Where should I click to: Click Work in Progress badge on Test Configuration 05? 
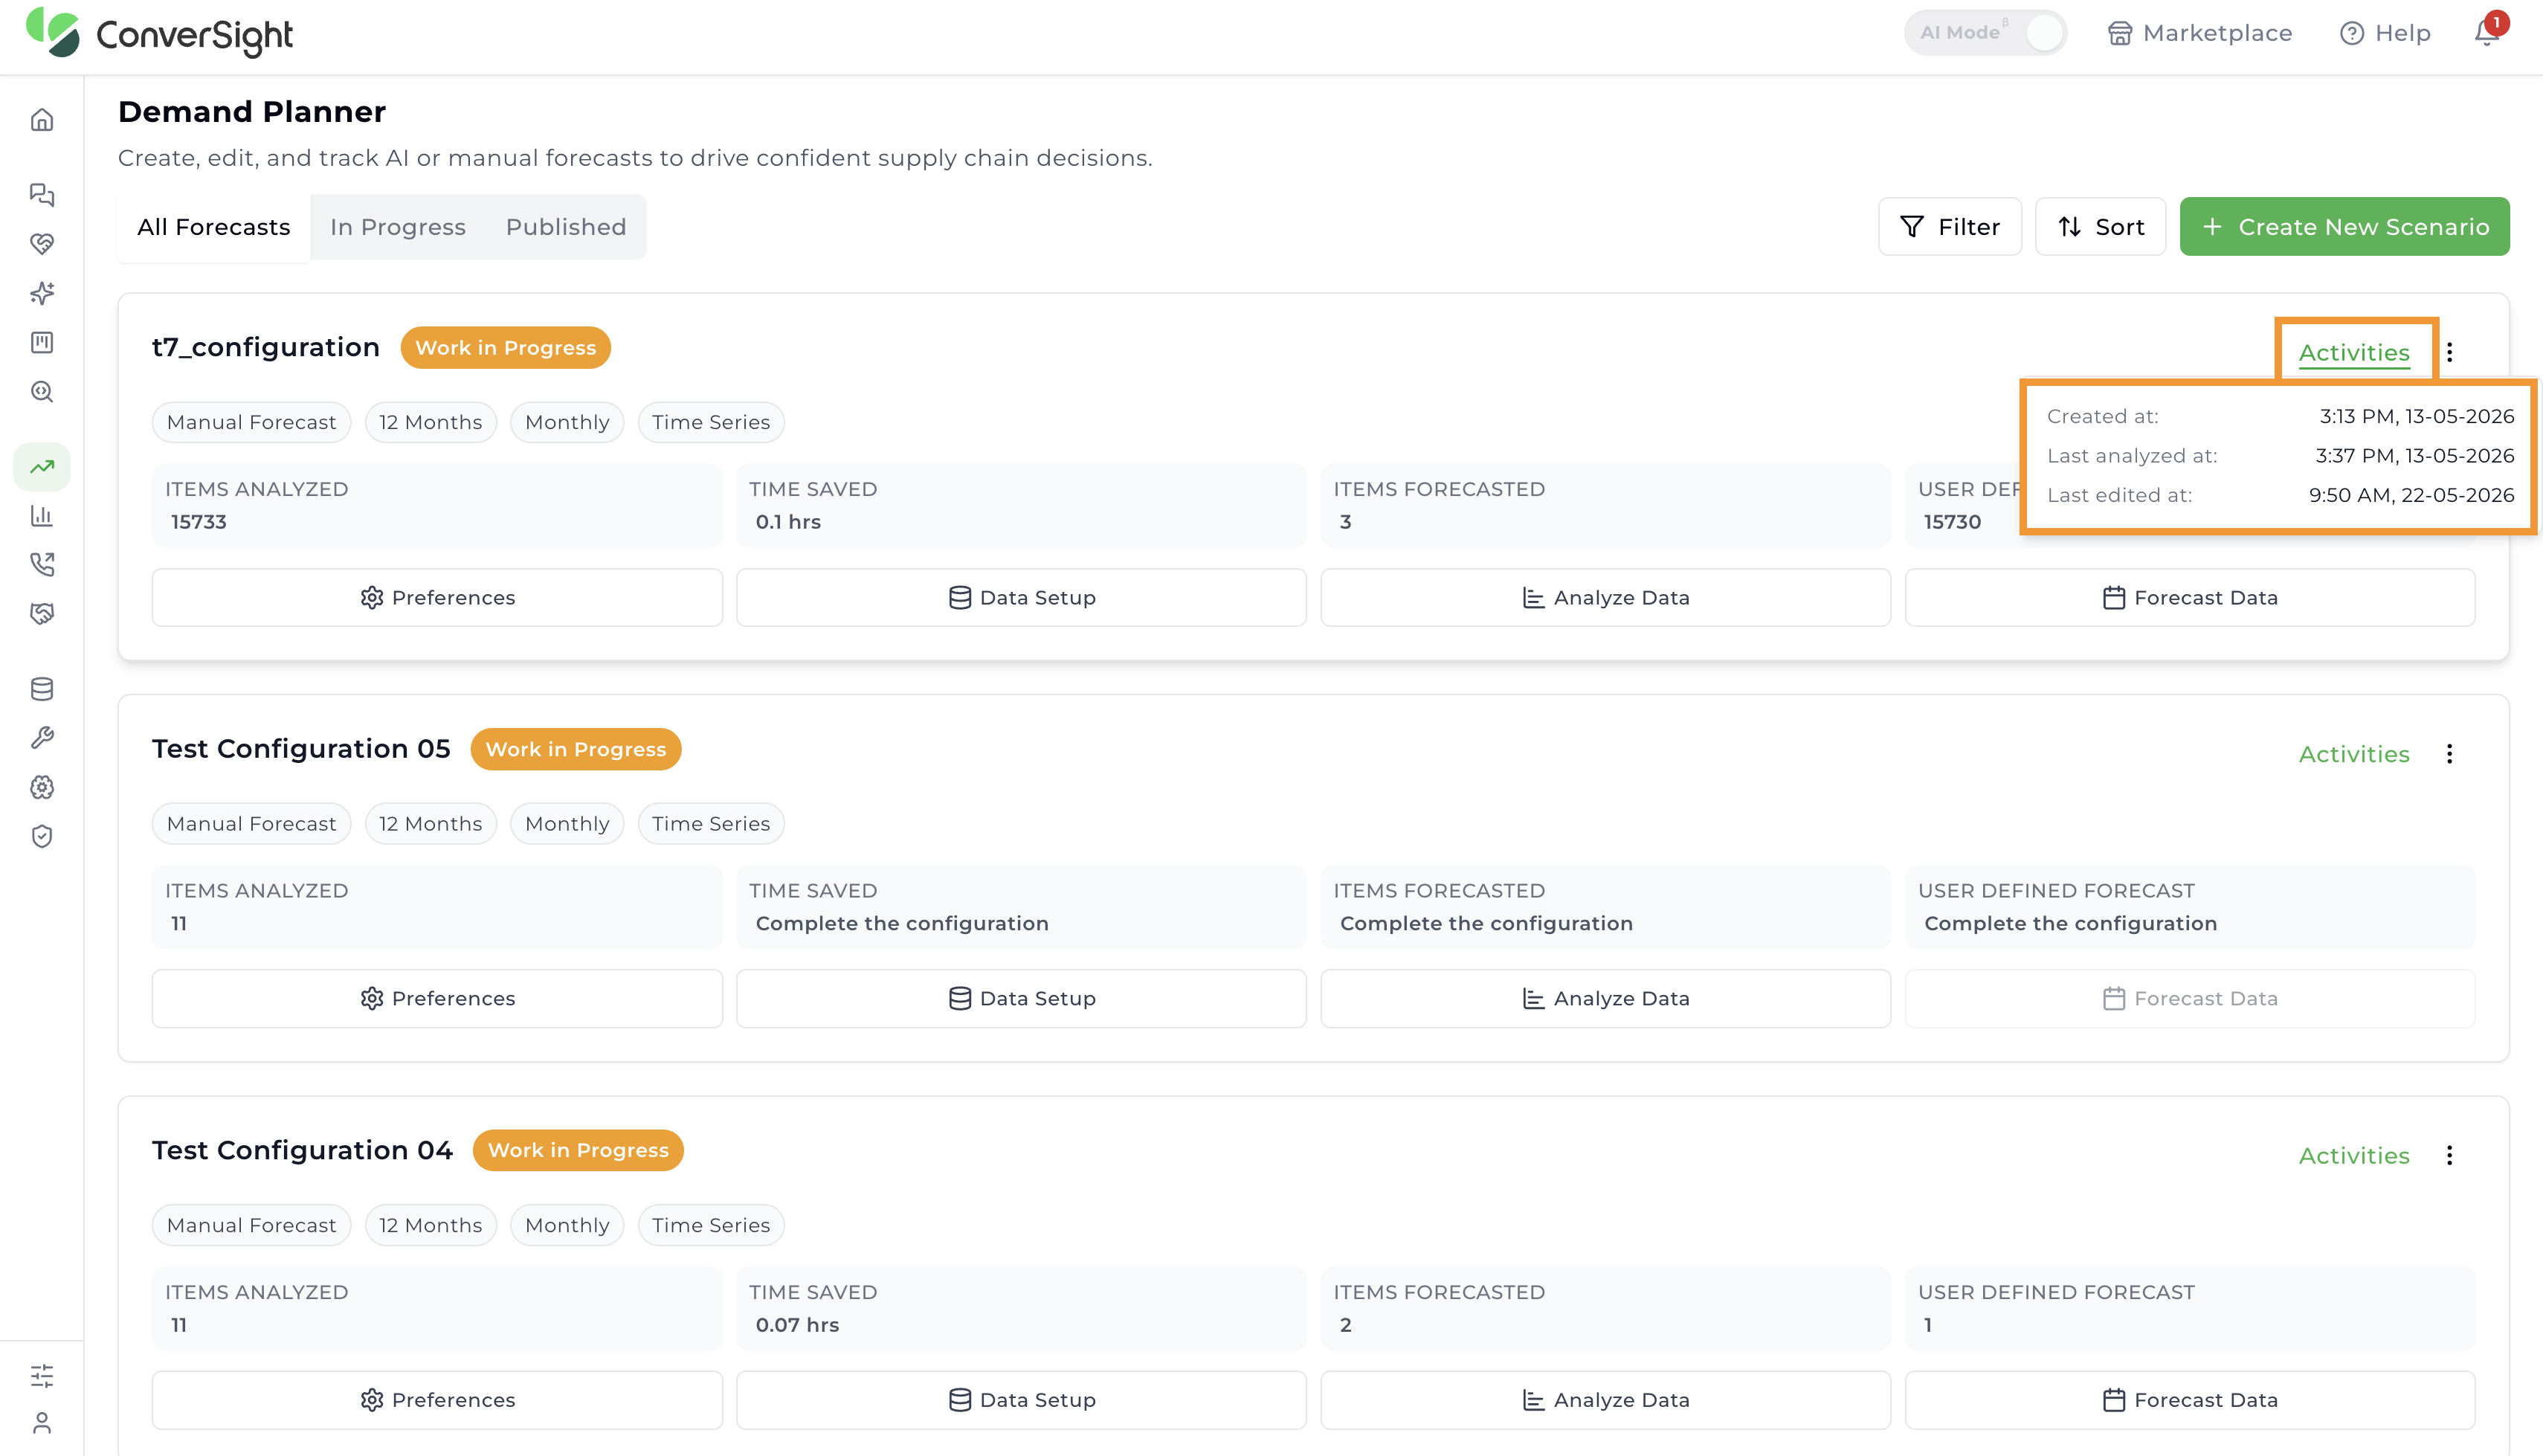coord(576,749)
